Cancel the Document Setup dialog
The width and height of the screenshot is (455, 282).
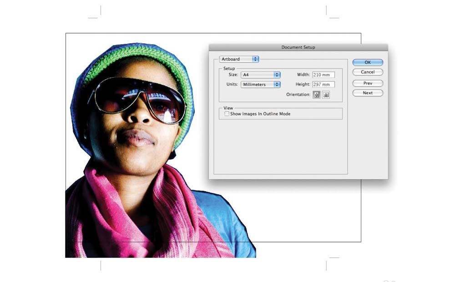point(368,72)
